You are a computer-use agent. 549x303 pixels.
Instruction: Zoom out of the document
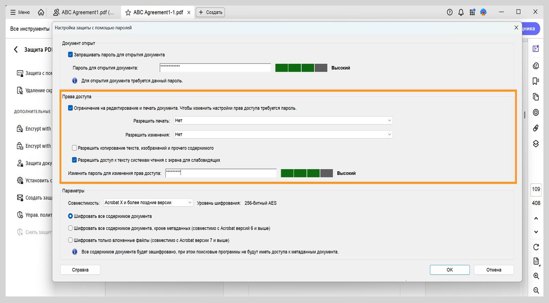tap(536, 290)
